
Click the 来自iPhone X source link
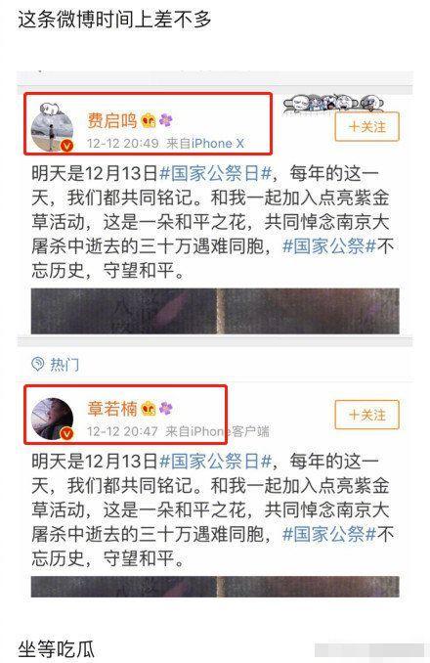click(x=205, y=144)
